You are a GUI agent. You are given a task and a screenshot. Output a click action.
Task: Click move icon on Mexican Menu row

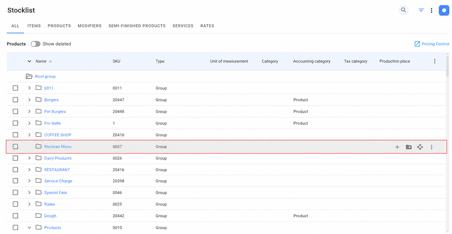click(x=420, y=147)
